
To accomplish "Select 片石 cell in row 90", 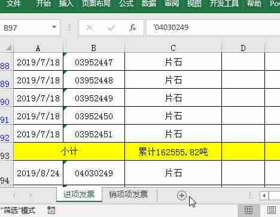I will click(173, 98).
